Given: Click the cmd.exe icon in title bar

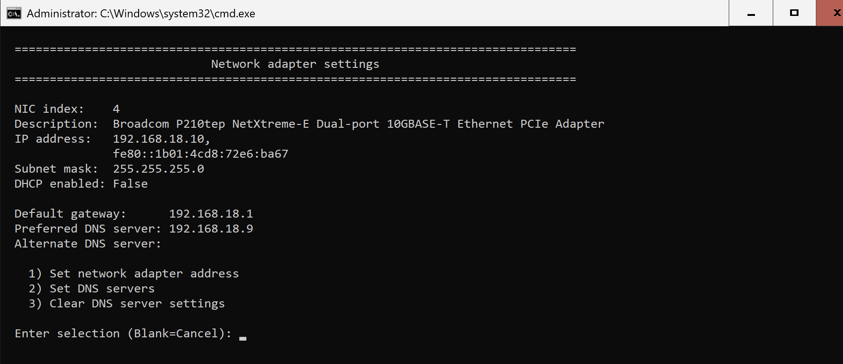Looking at the screenshot, I should (14, 13).
